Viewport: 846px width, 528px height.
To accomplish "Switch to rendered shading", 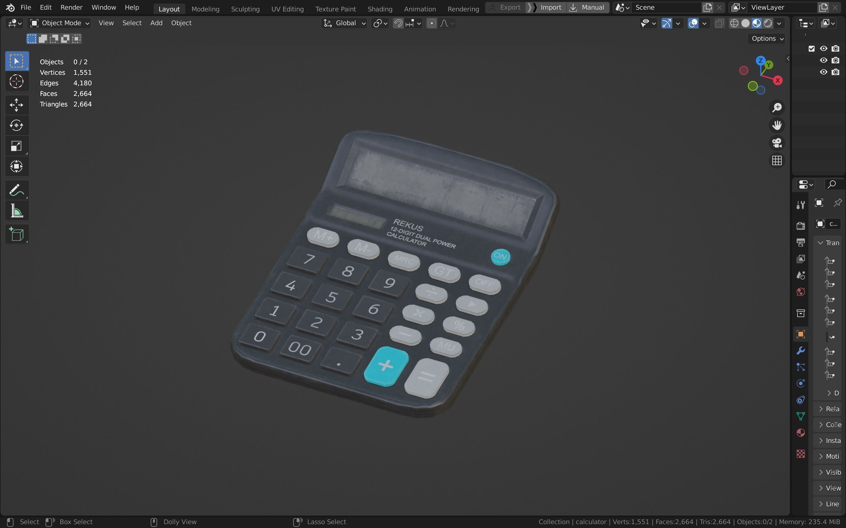I will coord(768,23).
